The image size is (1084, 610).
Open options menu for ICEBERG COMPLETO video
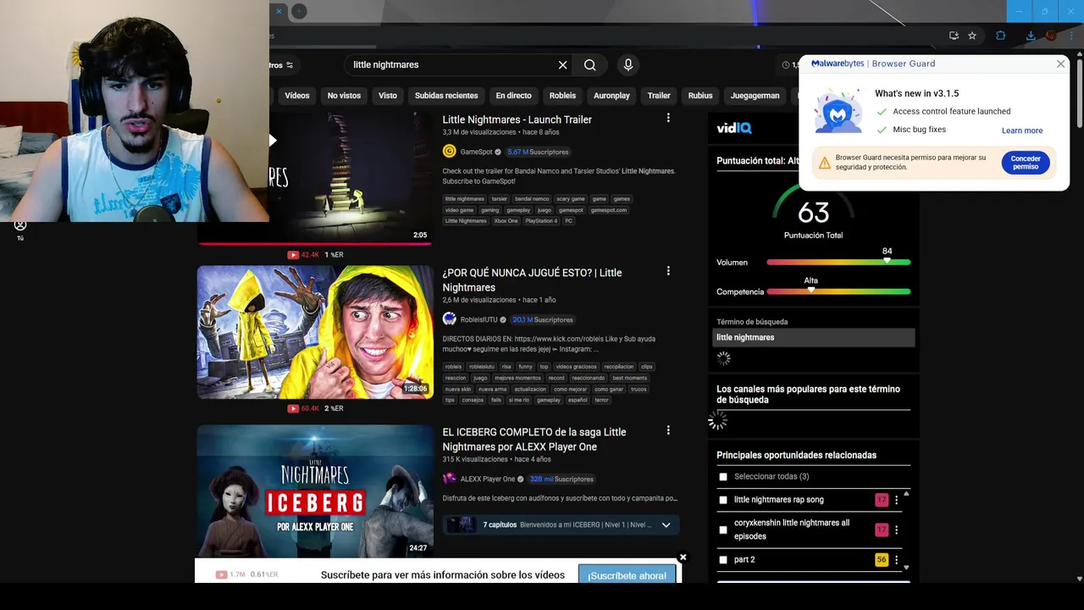click(668, 430)
